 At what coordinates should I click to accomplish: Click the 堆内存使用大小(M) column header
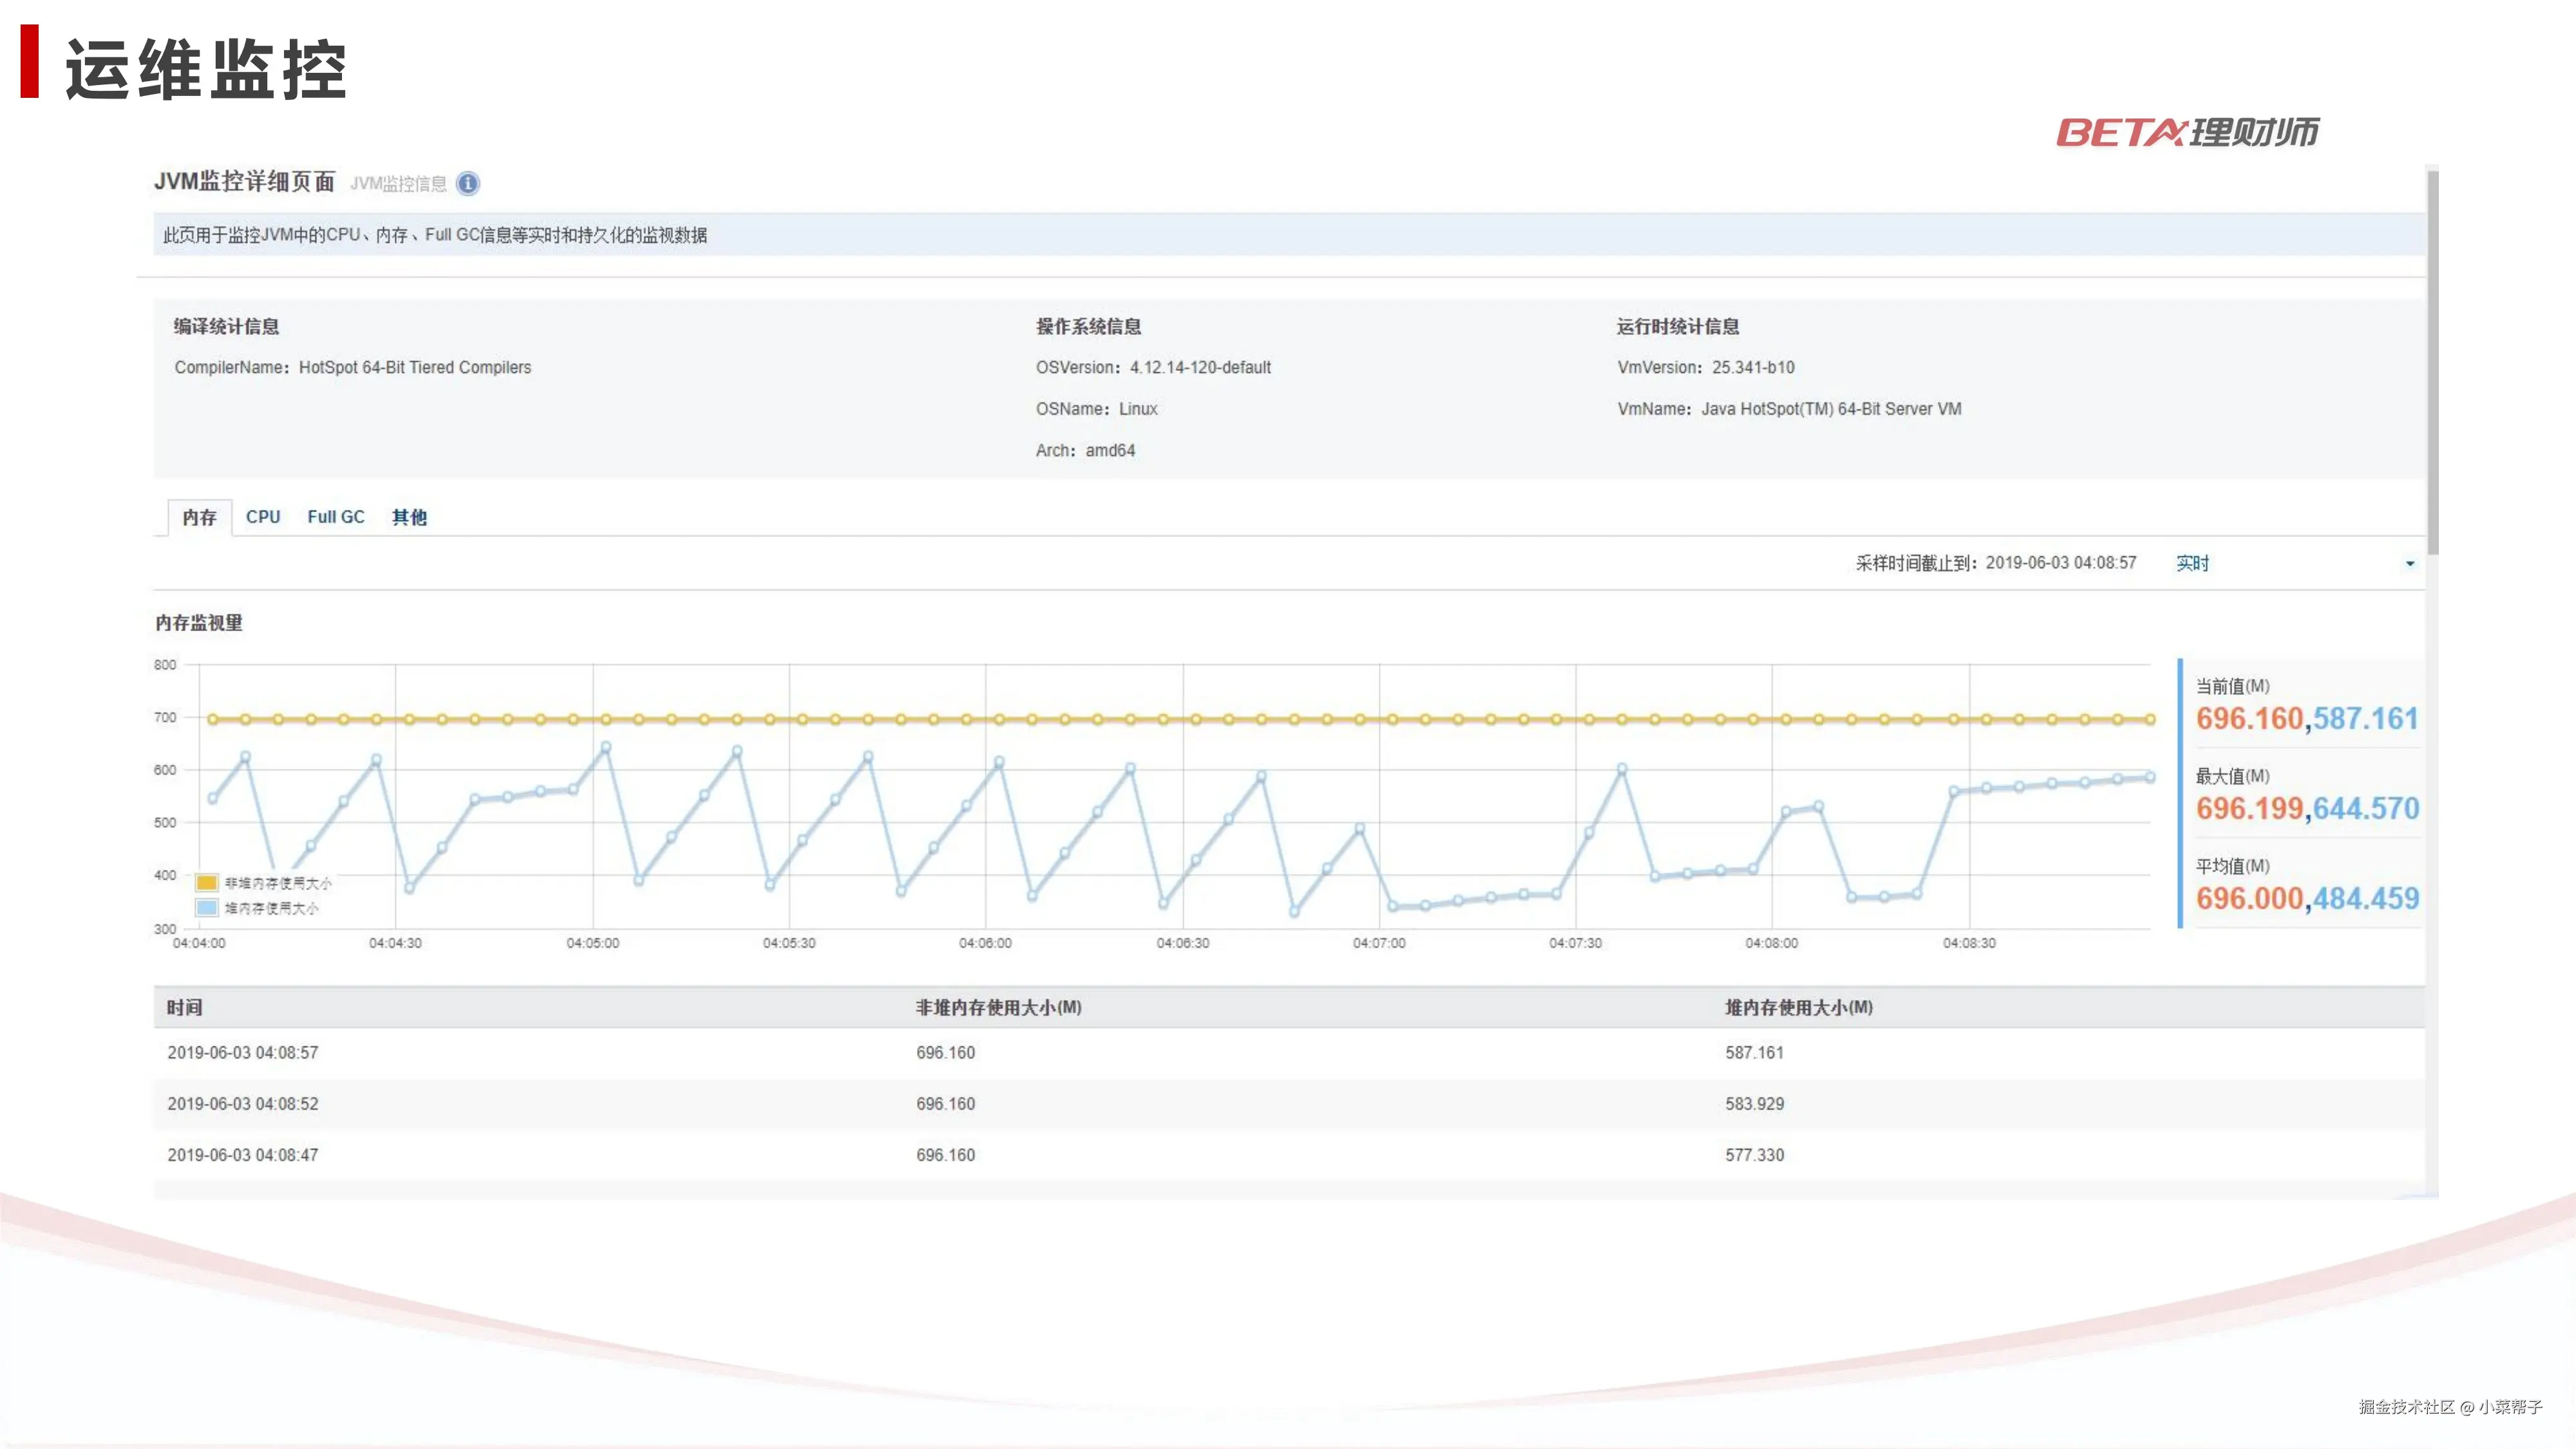coord(1798,1008)
